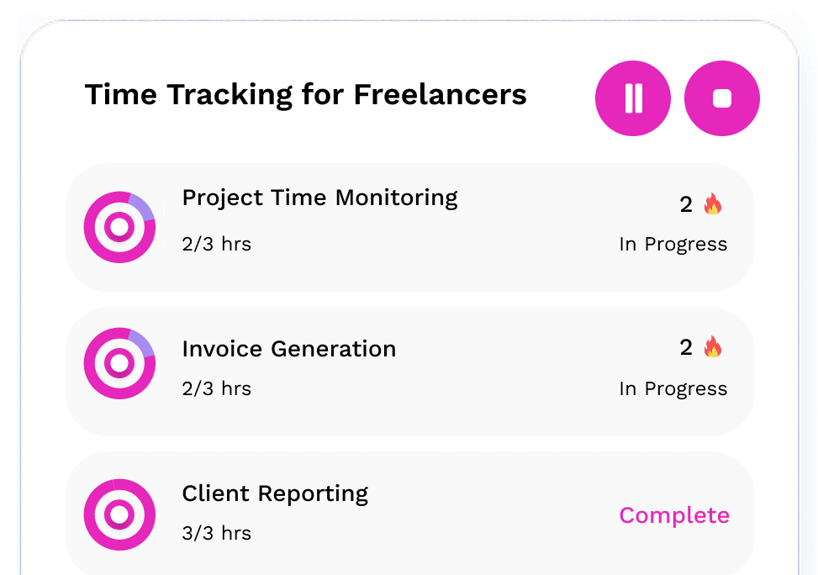Image resolution: width=818 pixels, height=575 pixels.
Task: Click streak count 2 on Project Time Monitoring
Action: point(686,204)
